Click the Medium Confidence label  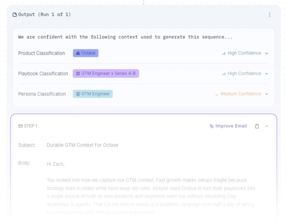tap(241, 94)
